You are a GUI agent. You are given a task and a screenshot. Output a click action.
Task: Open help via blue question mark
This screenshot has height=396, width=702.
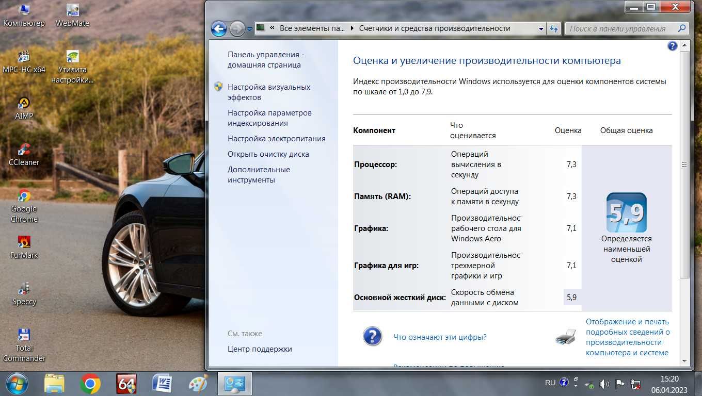pos(672,46)
